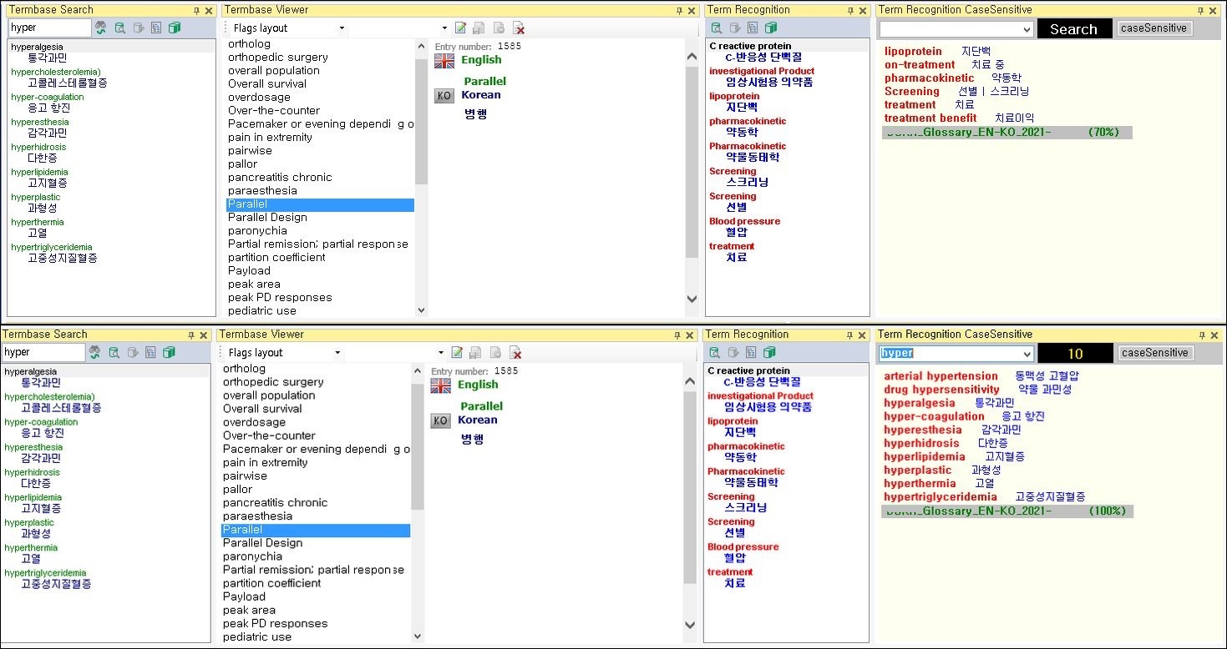Select pediatric use in upper Termbase Viewer list
Screen dimensions: 1227x649
click(261, 311)
